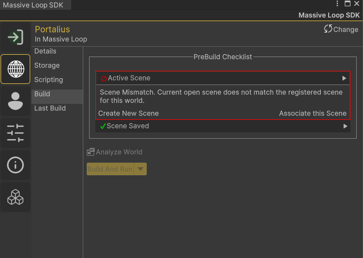Open the login sidebar icon
The width and height of the screenshot is (363, 258).
[x=15, y=37]
